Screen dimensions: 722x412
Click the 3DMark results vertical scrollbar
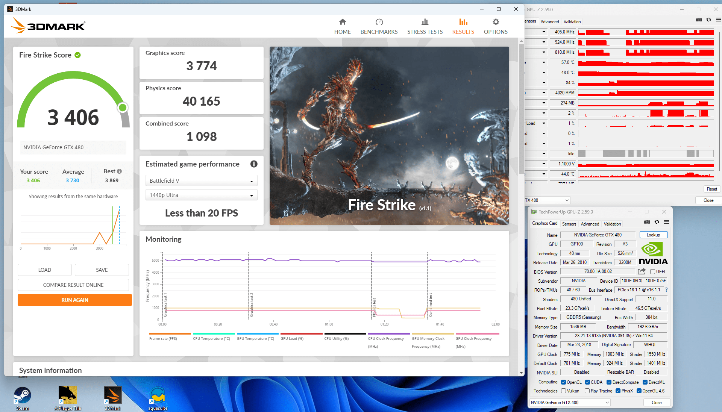point(521,109)
